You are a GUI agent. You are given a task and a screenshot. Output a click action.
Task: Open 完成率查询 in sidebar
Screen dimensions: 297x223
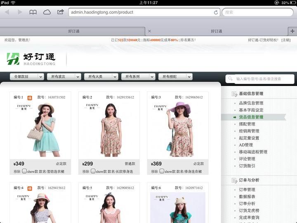point(249,218)
